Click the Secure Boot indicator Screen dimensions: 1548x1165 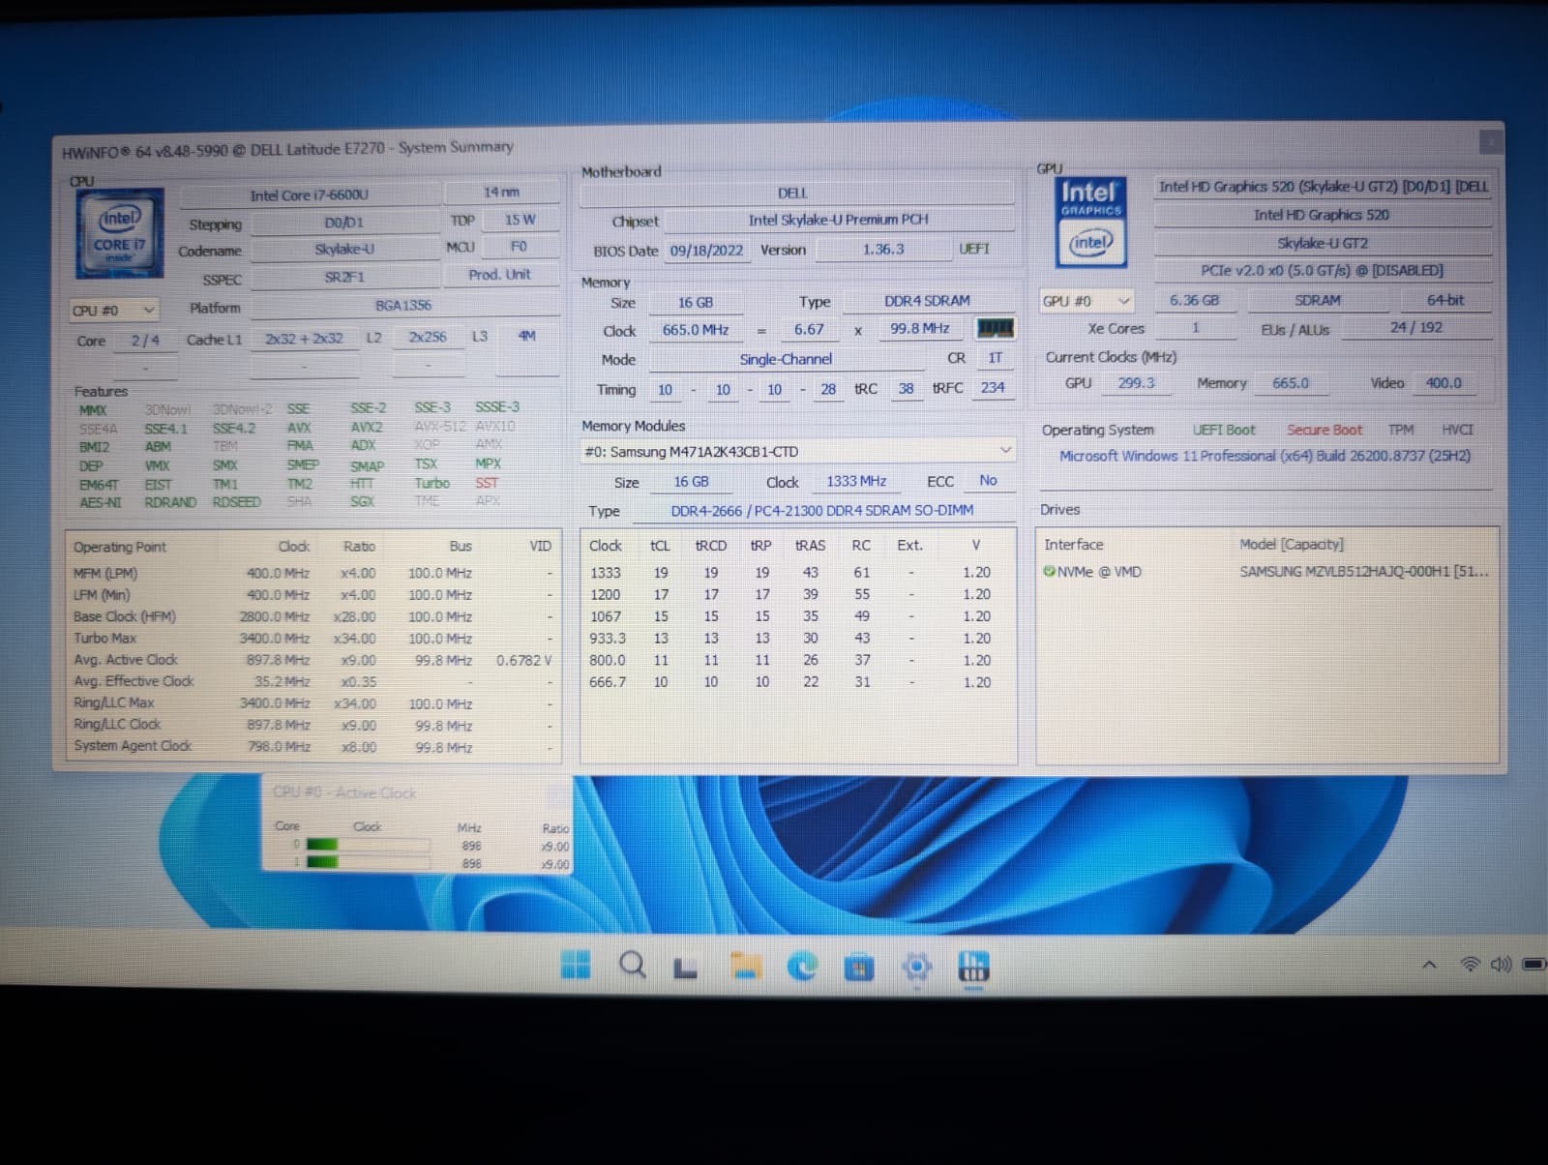tap(1324, 430)
